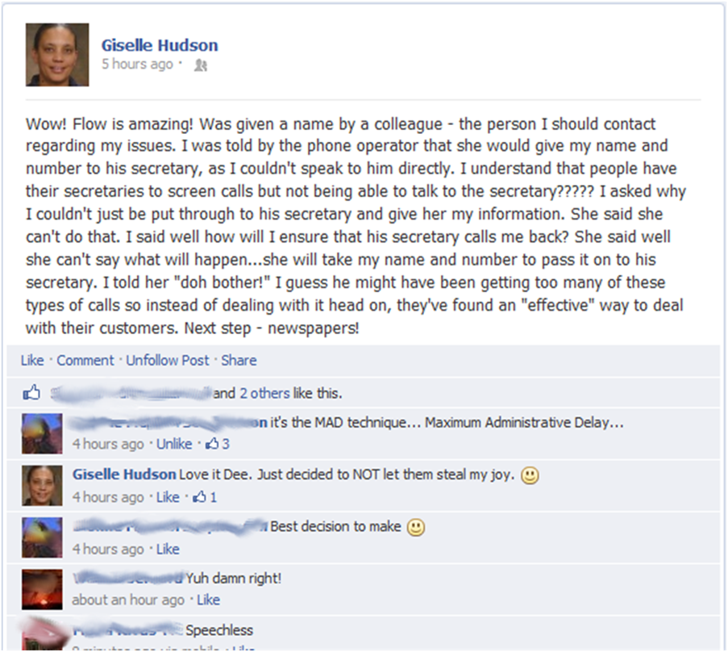This screenshot has width=728, height=652.
Task: Click commenter avatar beside the MAD technique comment
Action: (x=42, y=433)
